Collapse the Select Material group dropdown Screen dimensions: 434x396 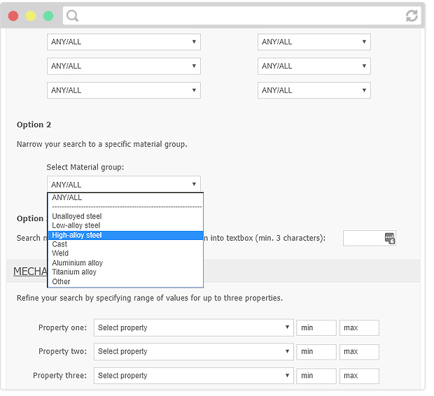tap(124, 185)
